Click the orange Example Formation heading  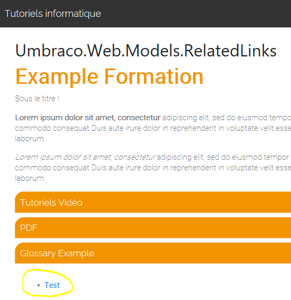(x=109, y=76)
